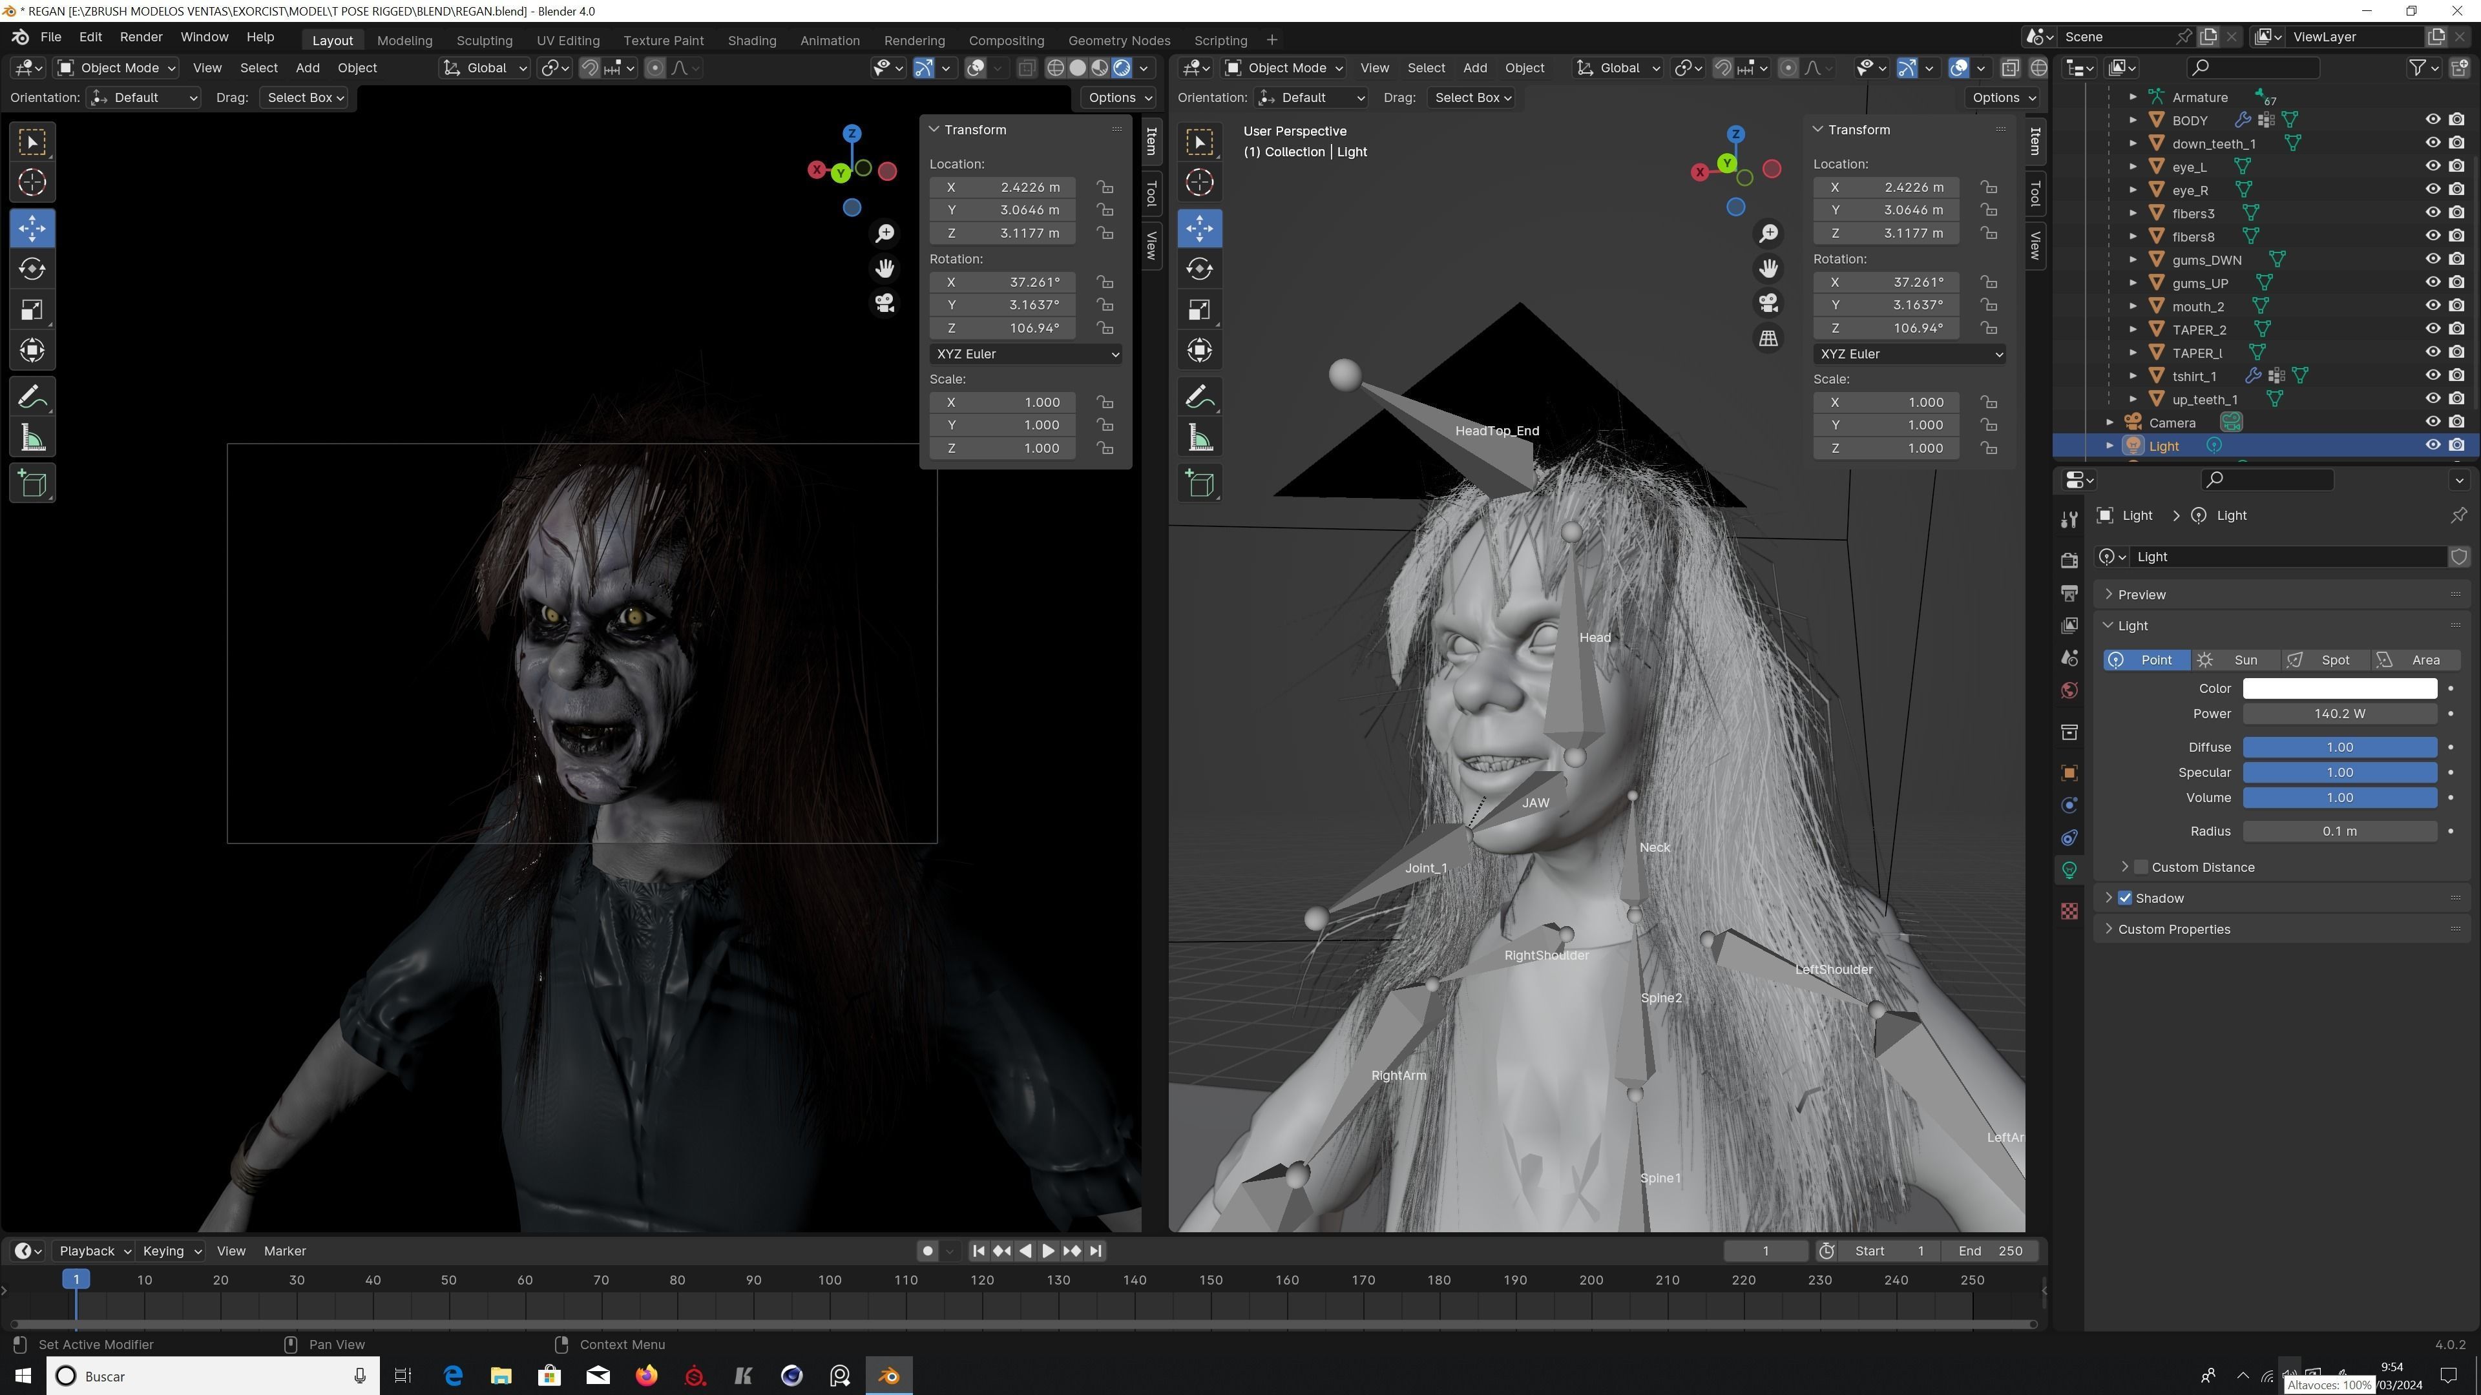Open the Select Box drag dropdown in right viewport
Viewport: 2481px width, 1395px height.
tap(1472, 98)
